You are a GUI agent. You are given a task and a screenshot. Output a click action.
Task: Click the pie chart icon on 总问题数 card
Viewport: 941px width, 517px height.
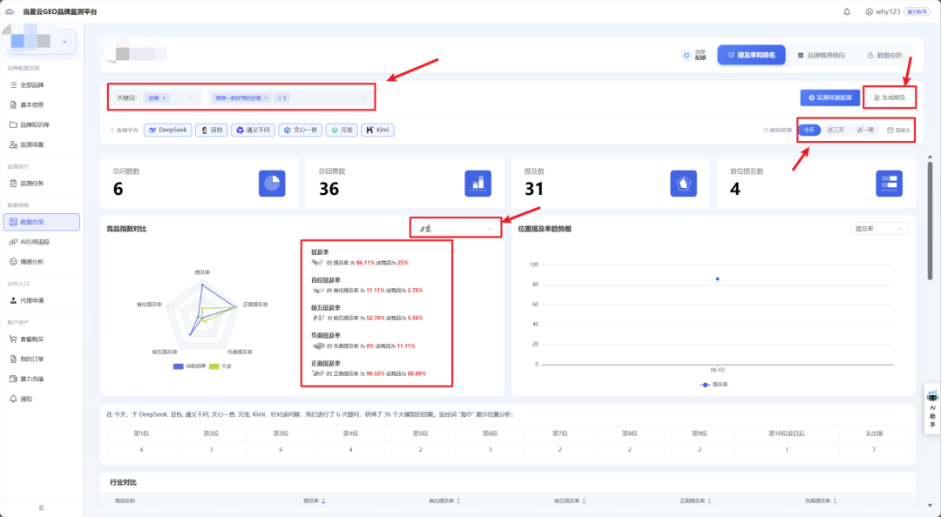coord(272,184)
